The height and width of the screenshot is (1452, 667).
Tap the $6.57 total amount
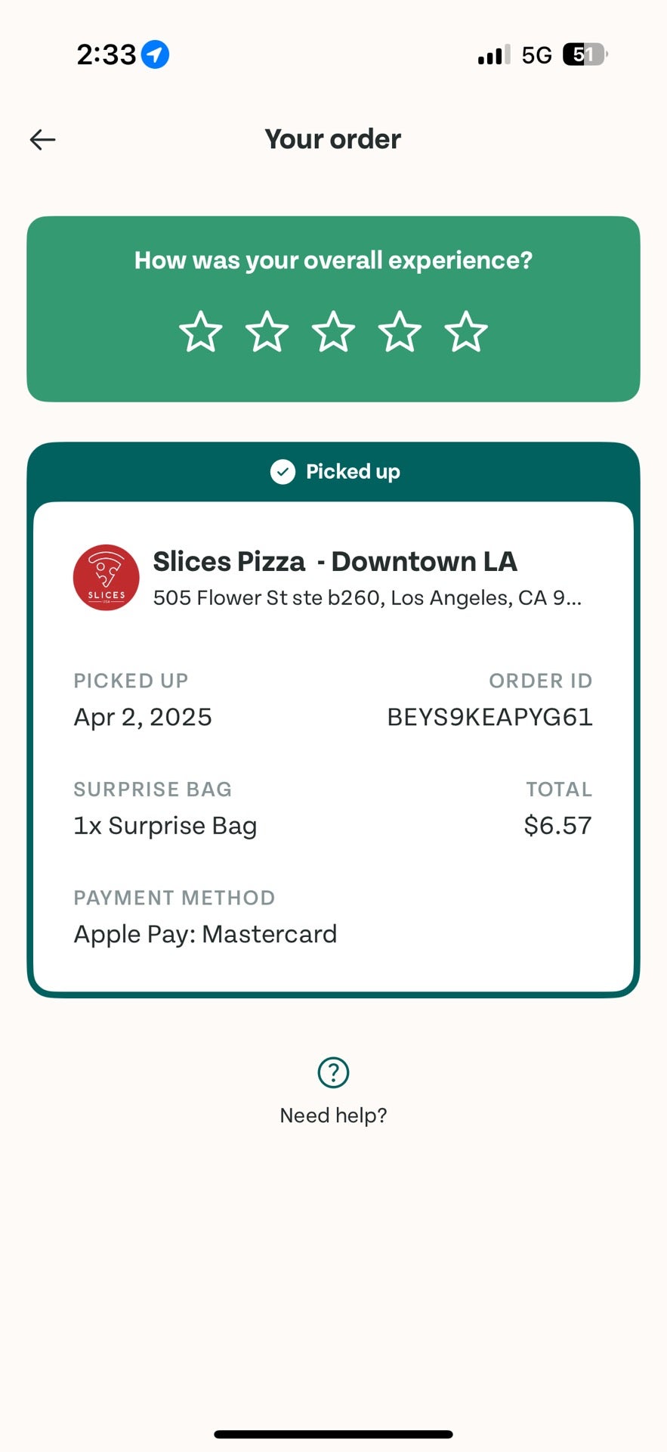coord(558,825)
